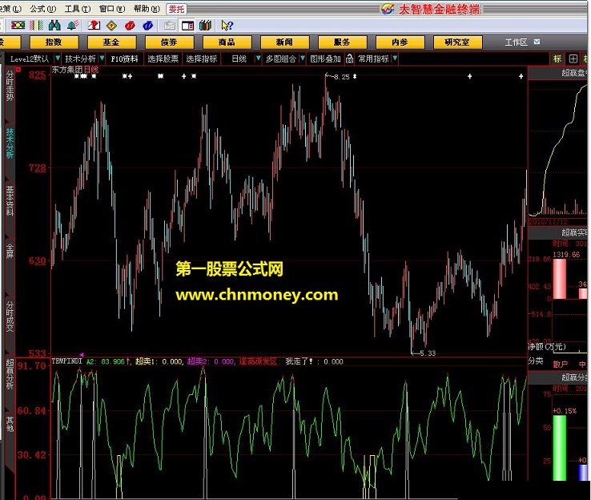Click the 超赢盘 panel header

coord(559,73)
